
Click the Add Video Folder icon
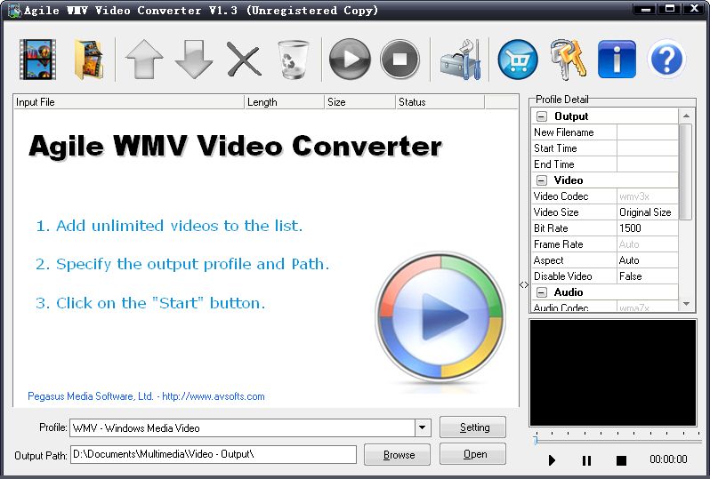89,60
